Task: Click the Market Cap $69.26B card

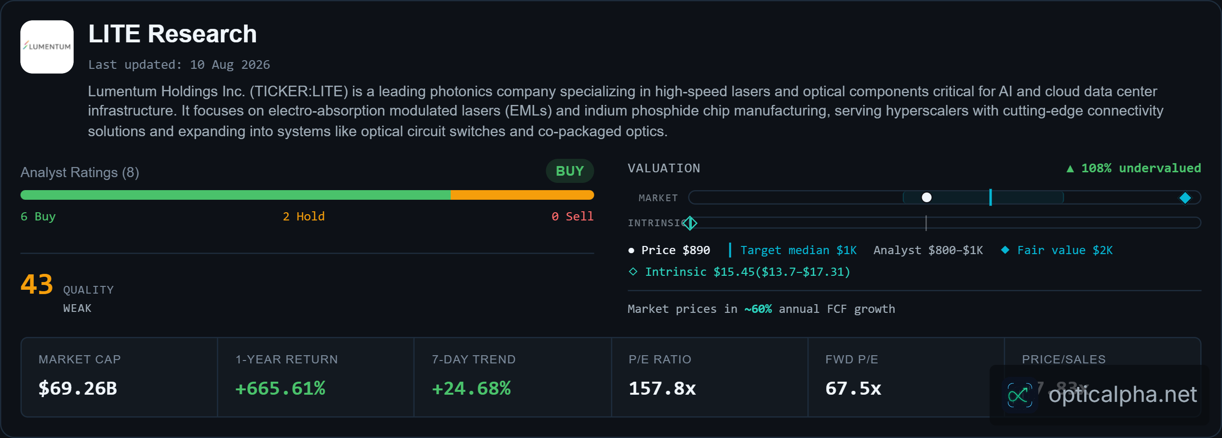Action: pos(119,377)
